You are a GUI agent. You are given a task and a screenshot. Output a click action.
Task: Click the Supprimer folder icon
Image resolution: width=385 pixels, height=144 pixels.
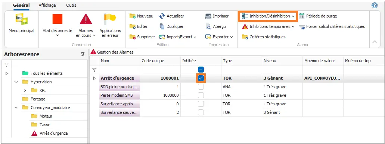133,37
